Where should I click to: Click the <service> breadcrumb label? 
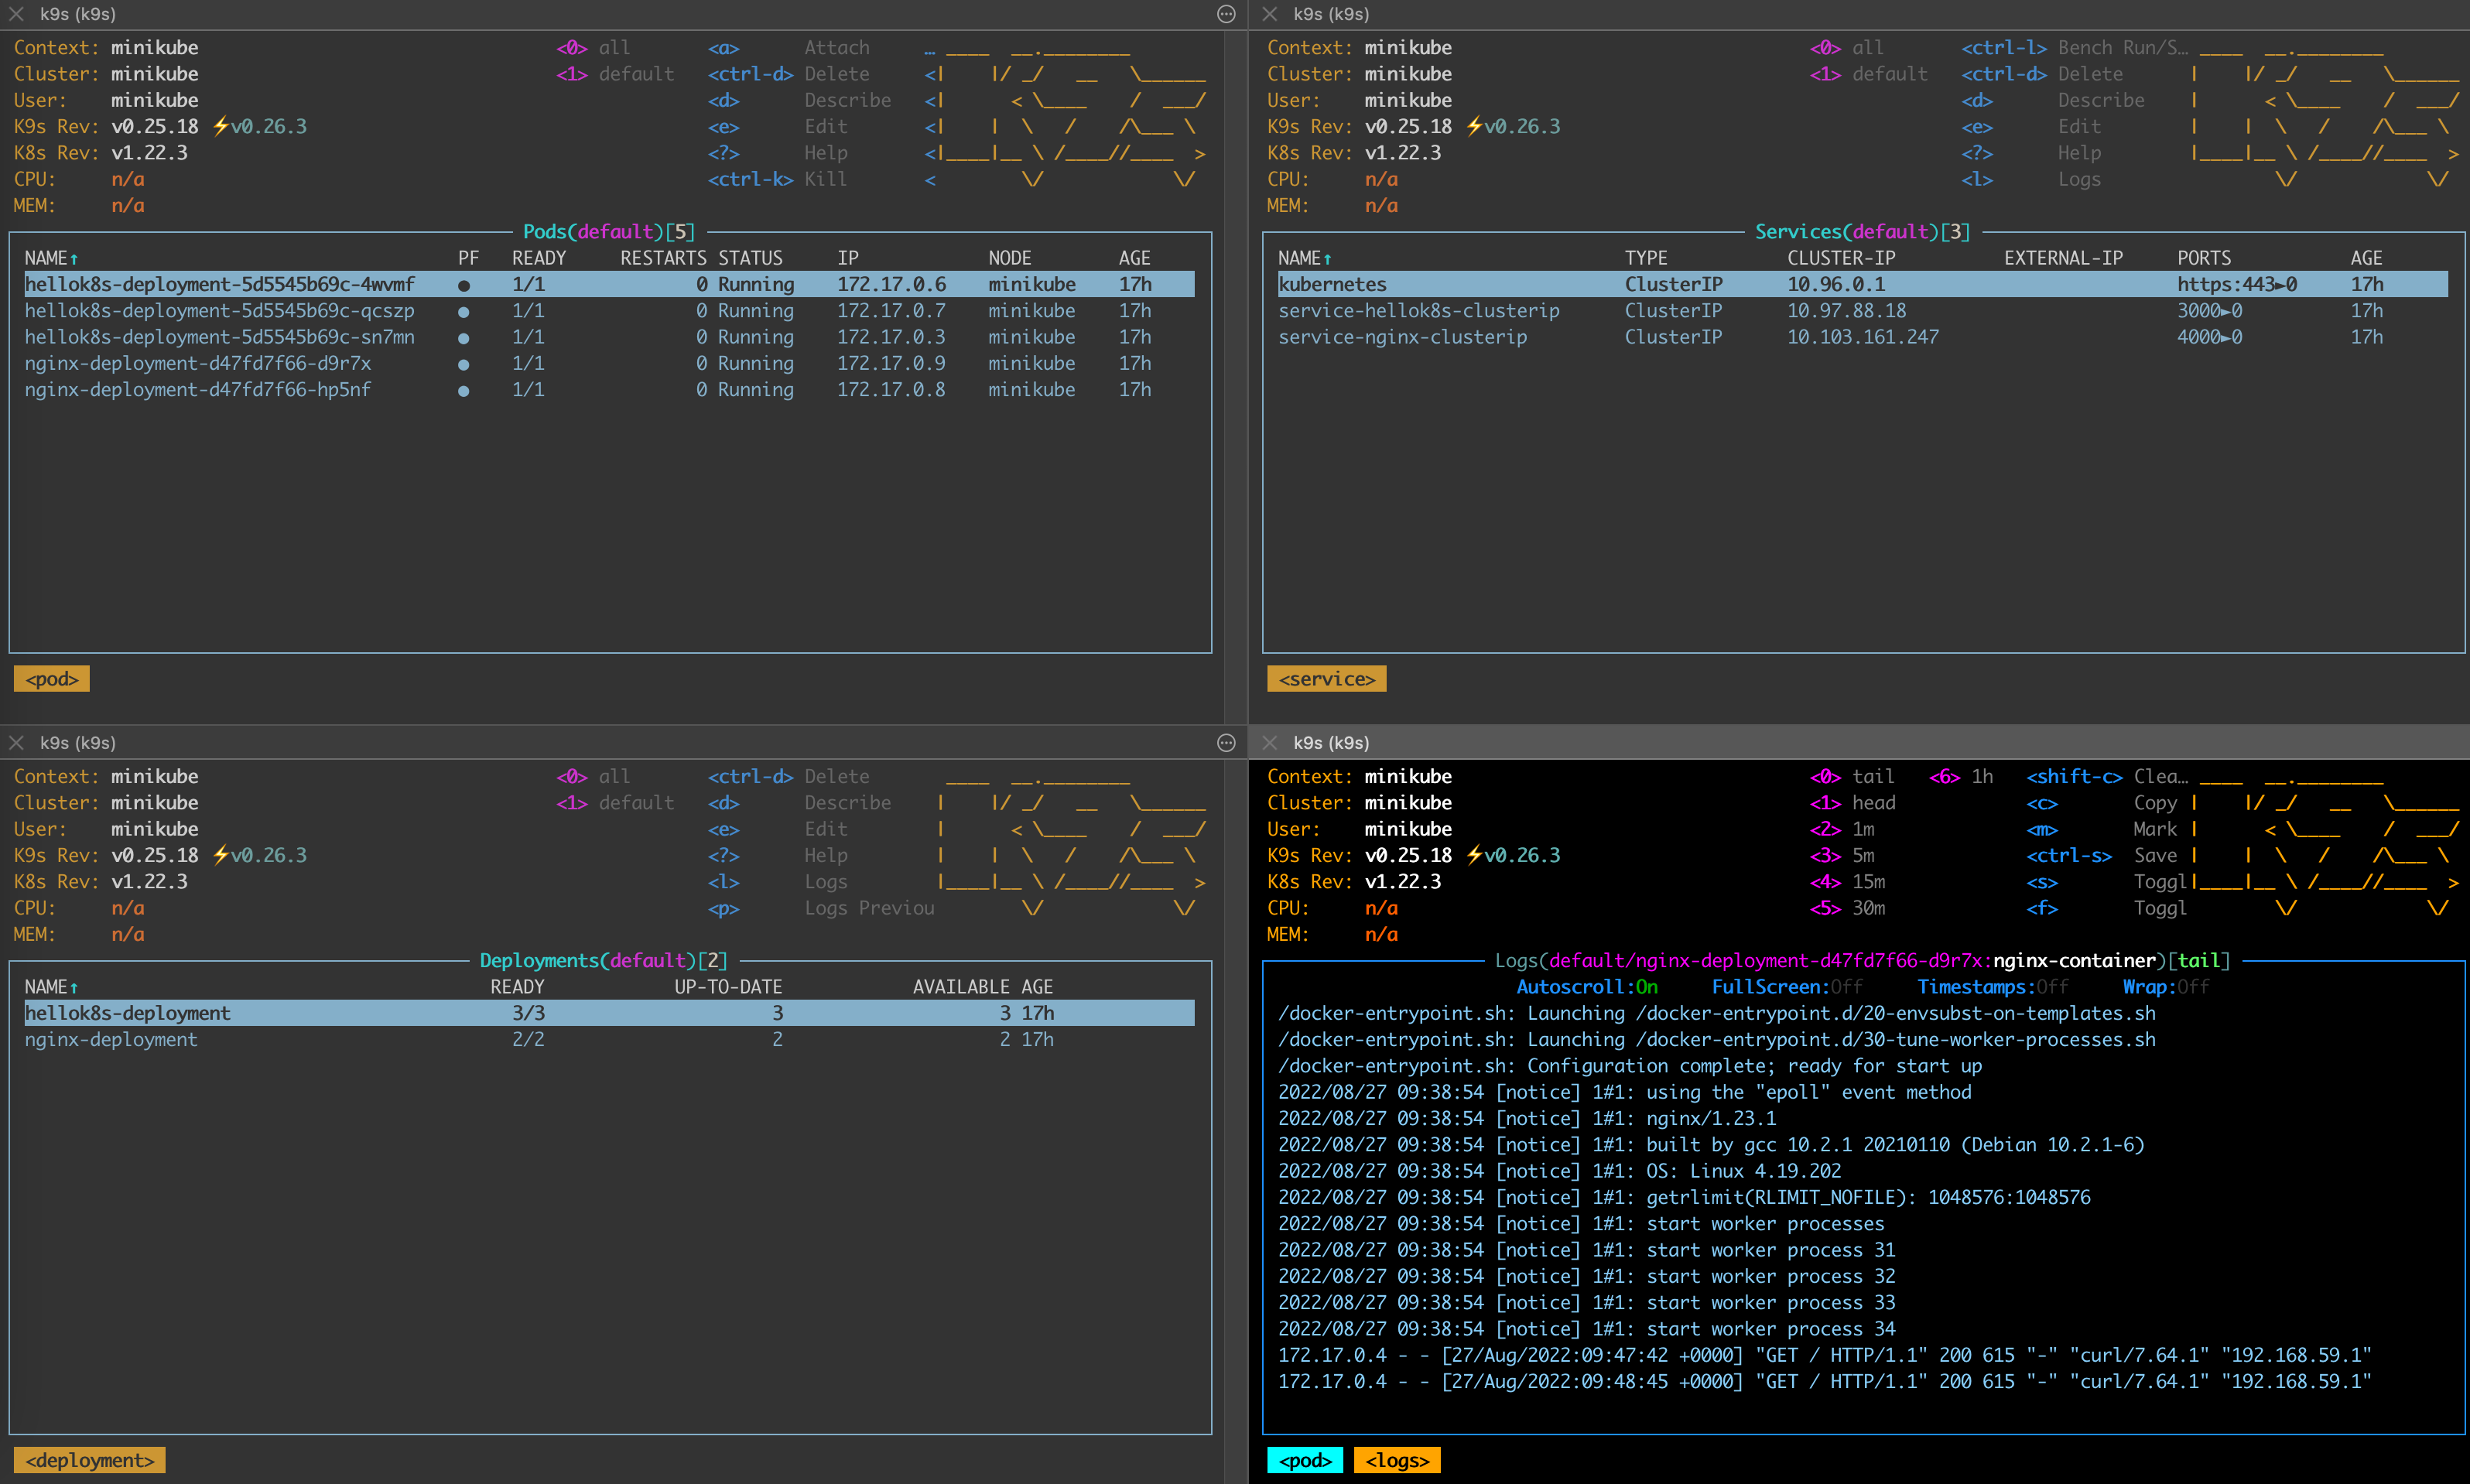(x=1326, y=680)
